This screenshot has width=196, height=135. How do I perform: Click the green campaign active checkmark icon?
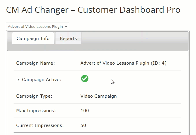(85, 79)
